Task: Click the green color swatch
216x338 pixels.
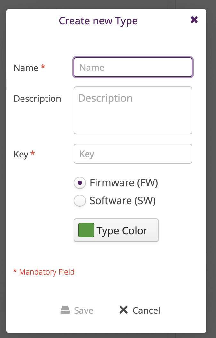Action: (85, 229)
